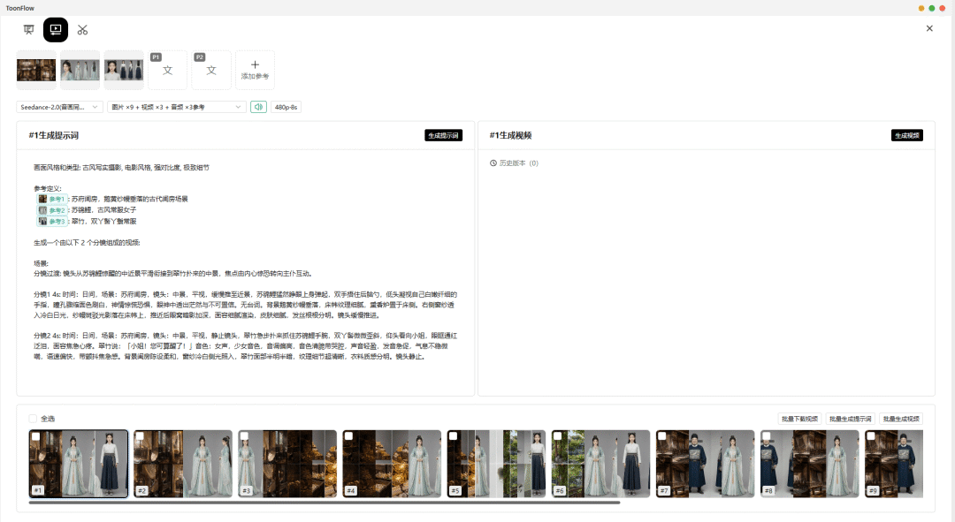Click the horizontal scrollbar under the storyboards
The image size is (955, 522).
click(325, 503)
